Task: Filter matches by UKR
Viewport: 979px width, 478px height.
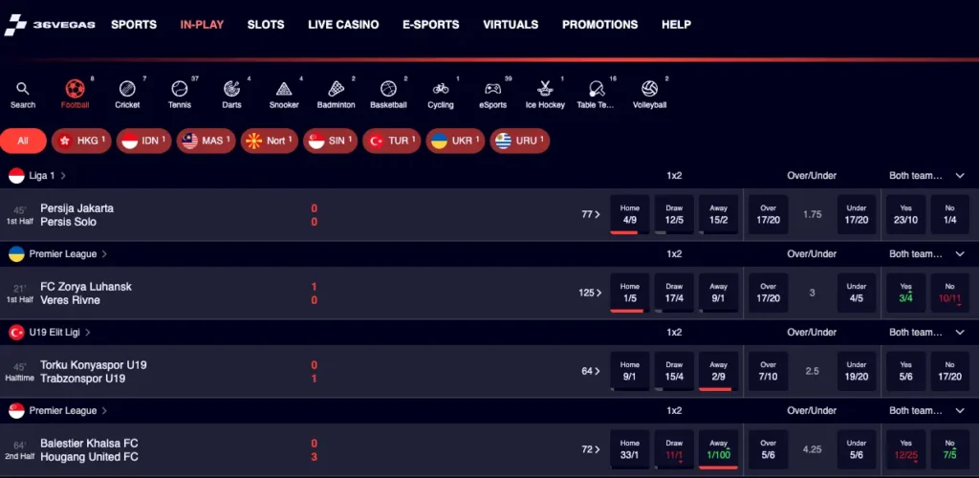Action: [x=455, y=141]
